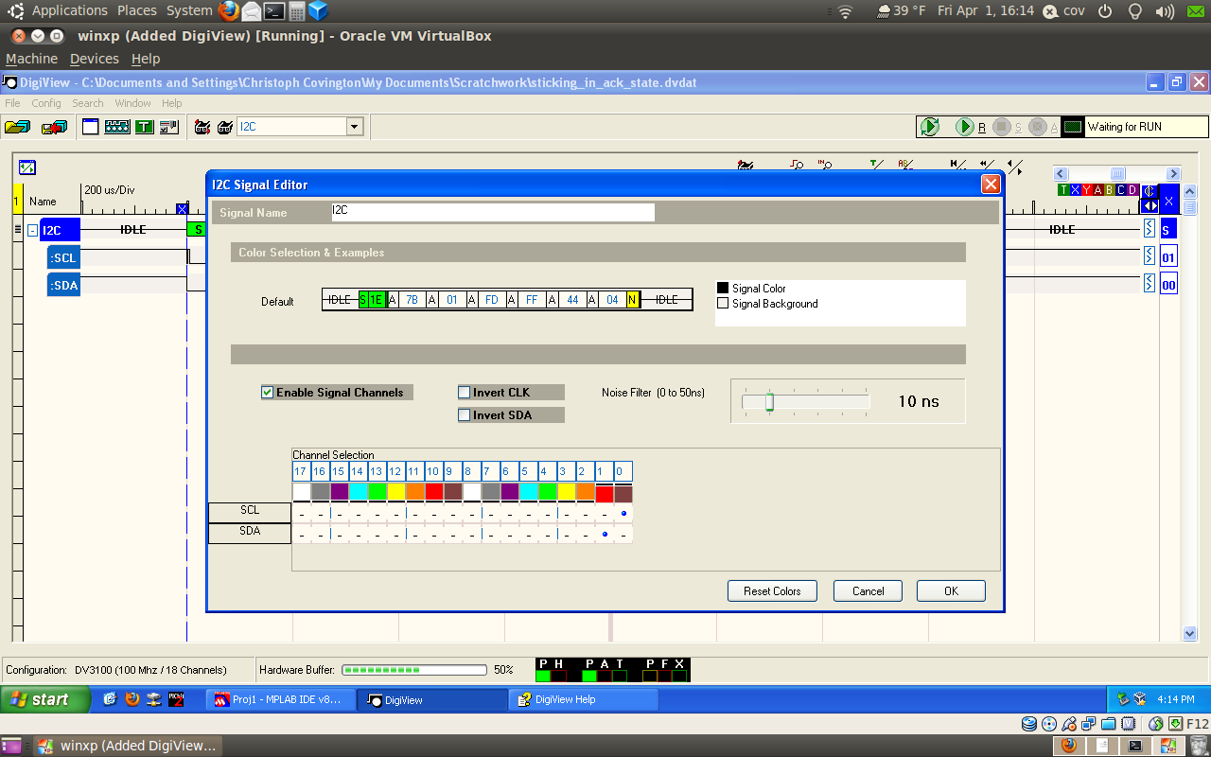Image resolution: width=1211 pixels, height=757 pixels.
Task: Select the red Y marker icon
Action: (x=1086, y=190)
